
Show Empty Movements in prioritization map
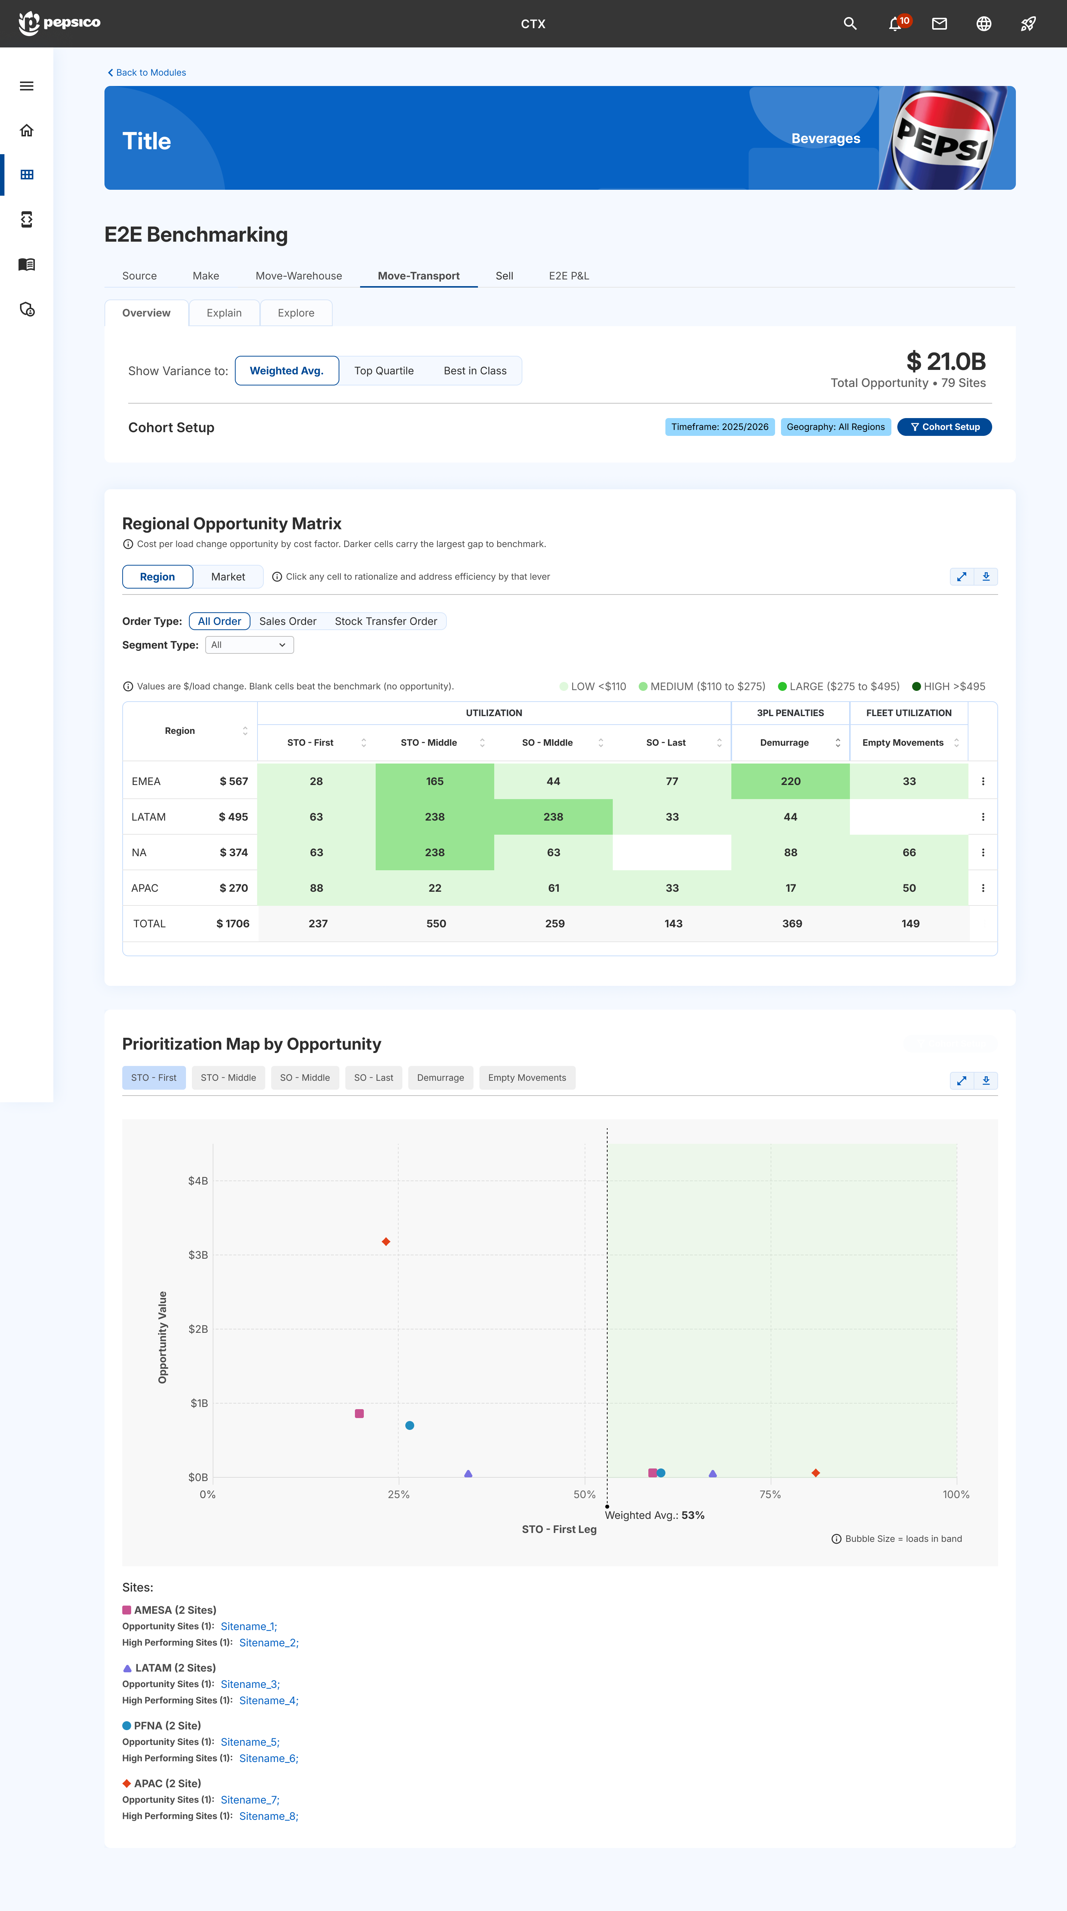[526, 1077]
